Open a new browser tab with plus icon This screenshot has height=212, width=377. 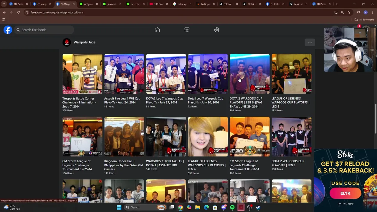(x=337, y=4)
